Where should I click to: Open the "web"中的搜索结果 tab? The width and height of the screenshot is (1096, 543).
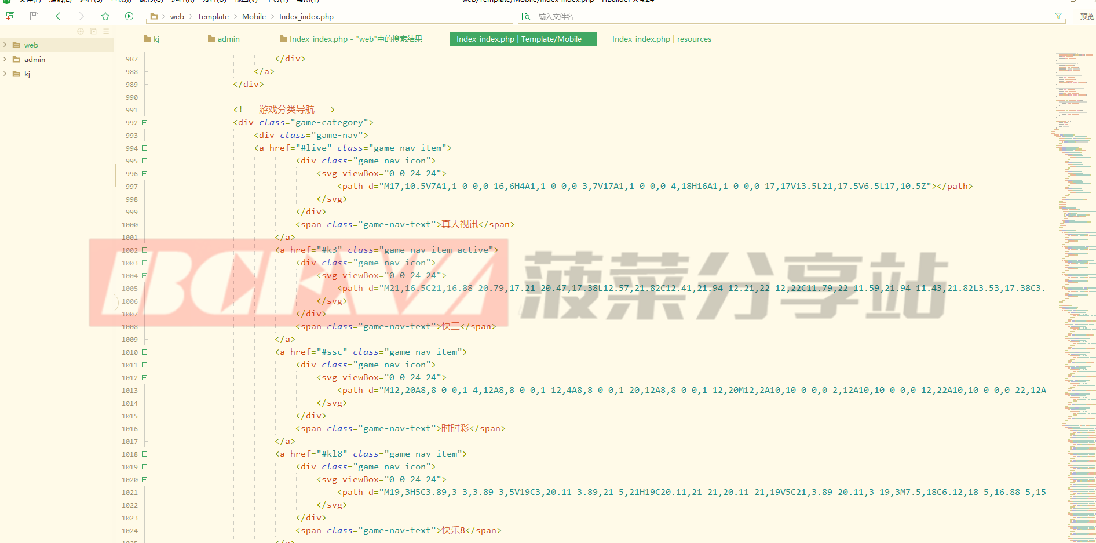pos(351,39)
